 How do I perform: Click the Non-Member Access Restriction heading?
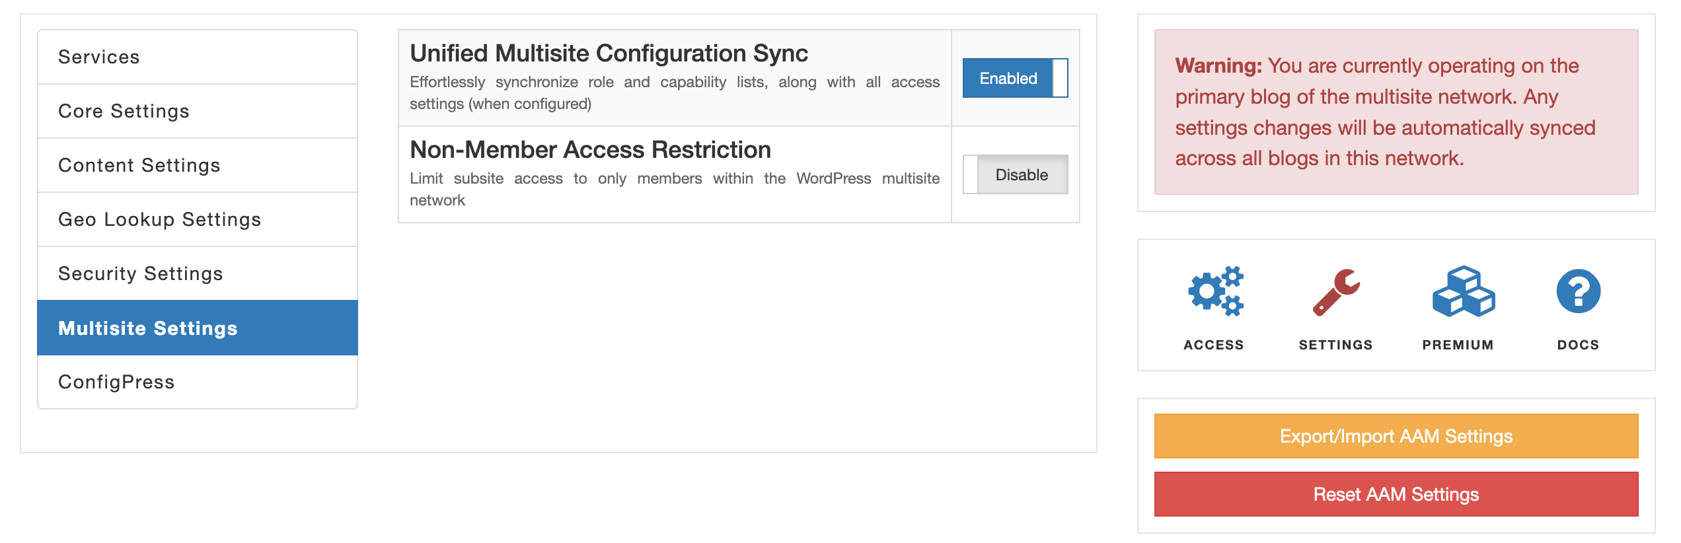(590, 149)
